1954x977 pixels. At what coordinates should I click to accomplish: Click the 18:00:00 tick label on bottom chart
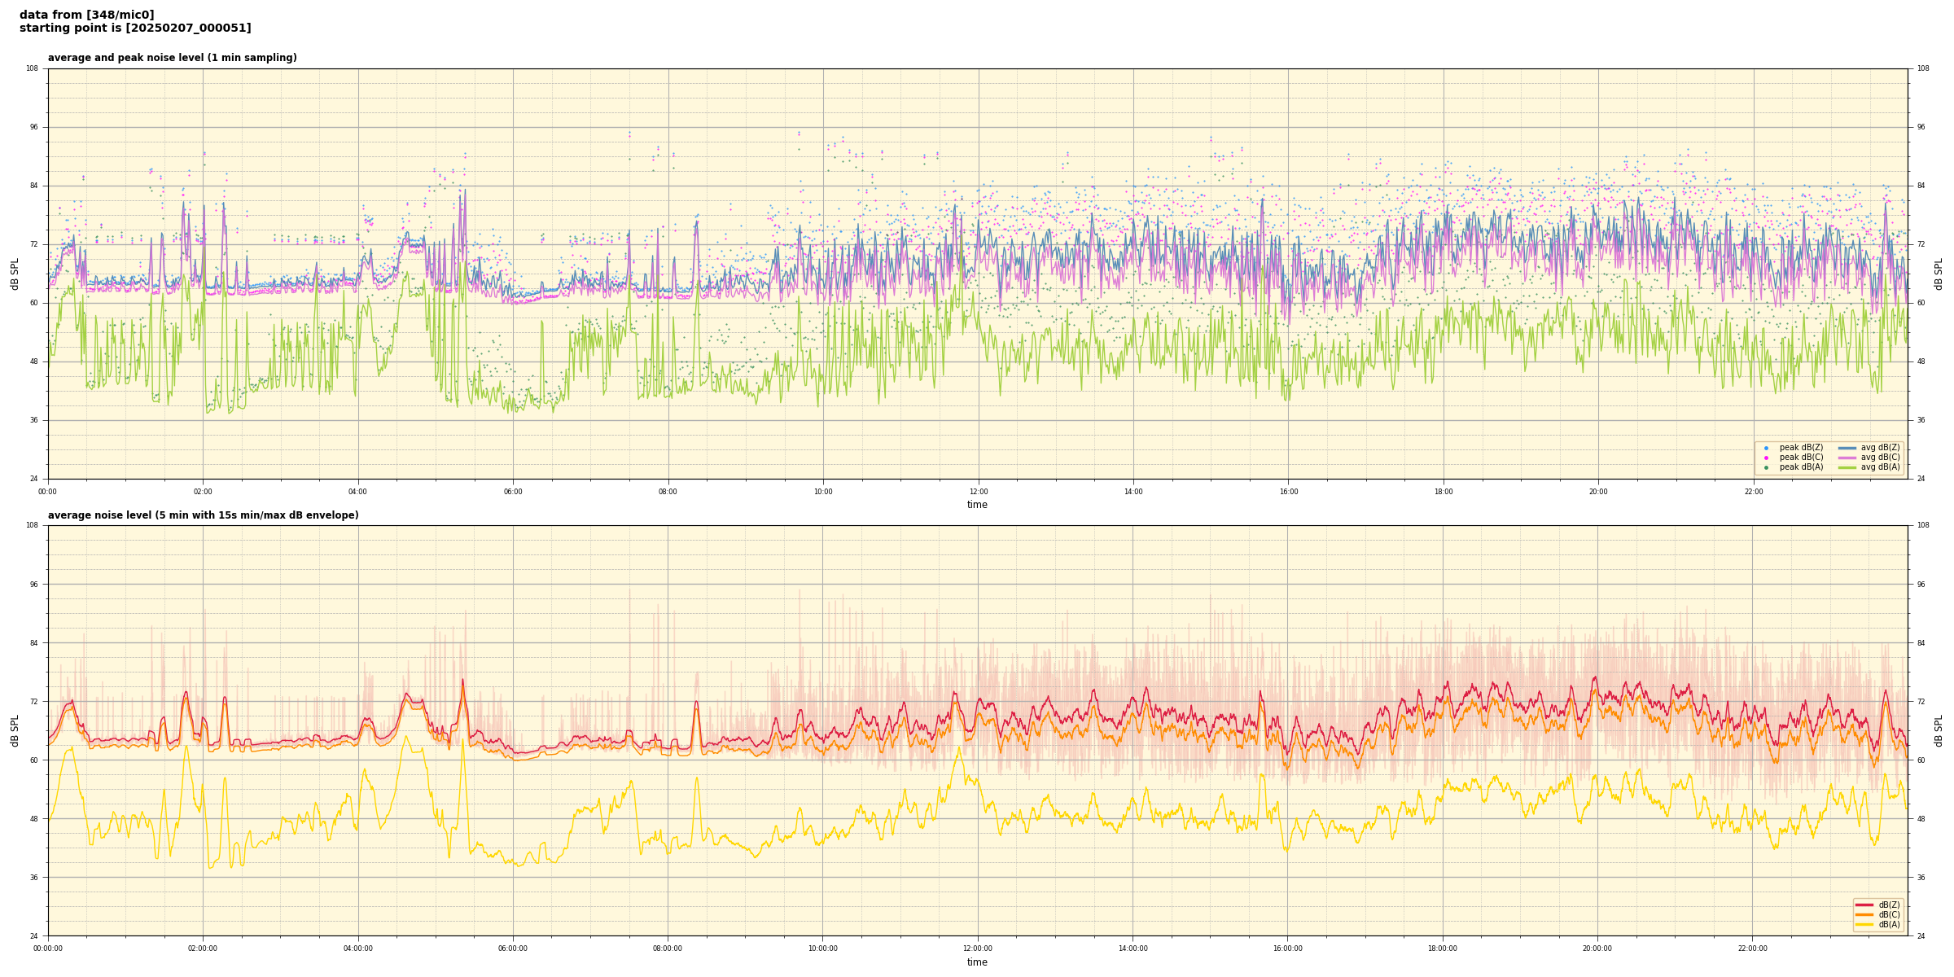[1443, 949]
